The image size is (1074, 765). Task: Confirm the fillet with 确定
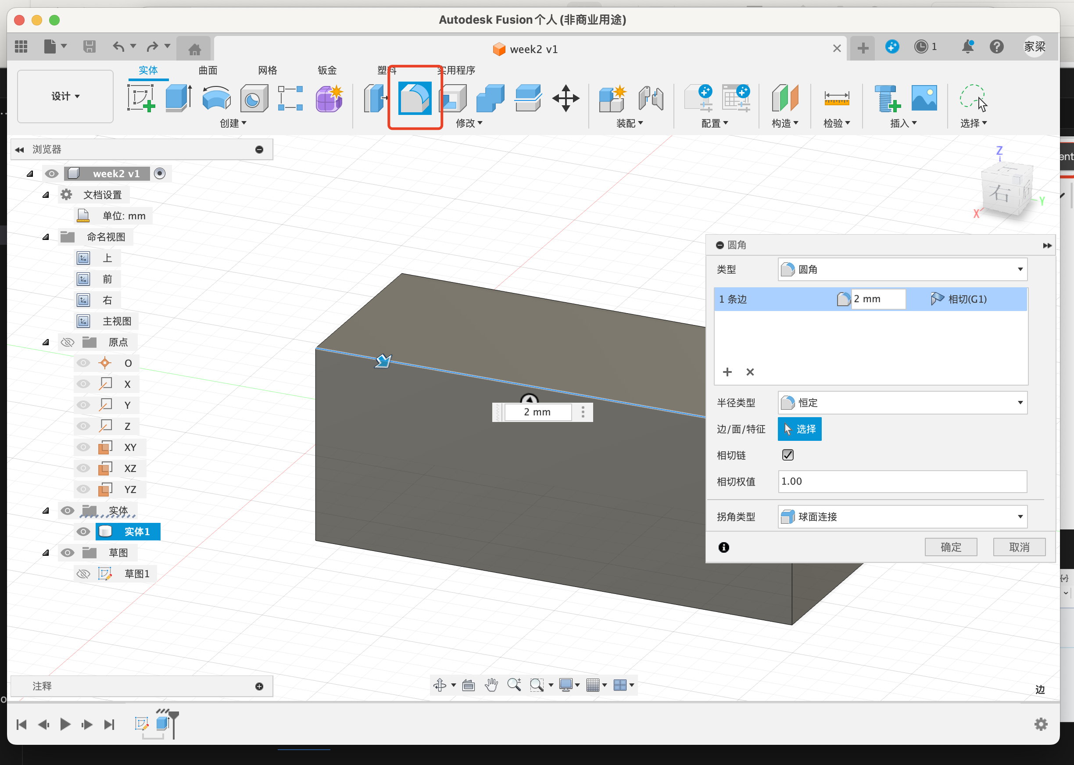click(951, 547)
